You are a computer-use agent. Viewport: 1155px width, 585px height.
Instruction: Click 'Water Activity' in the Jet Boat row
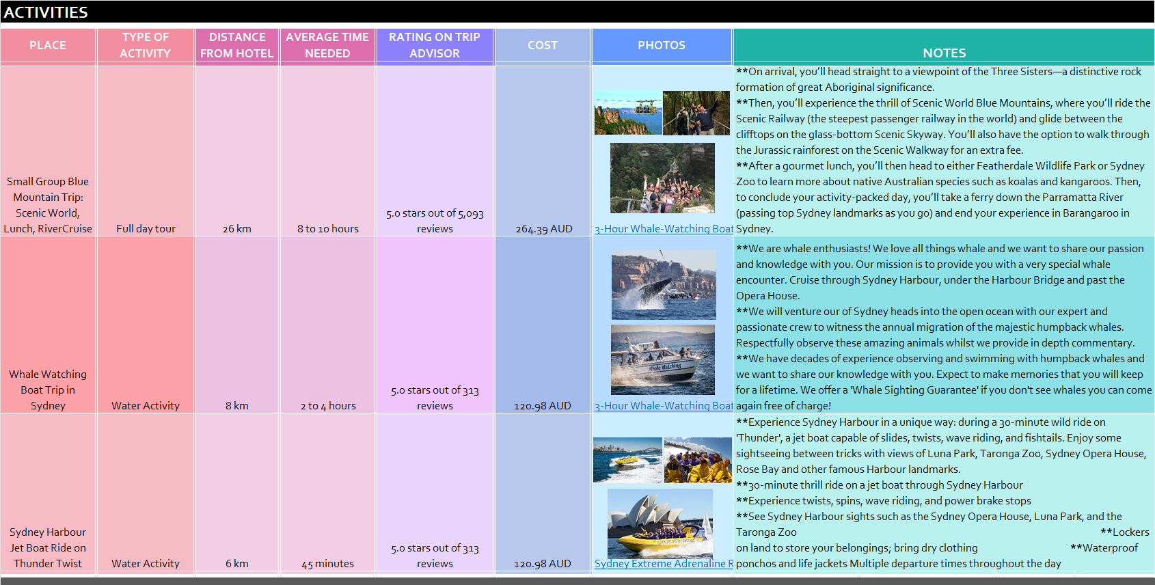coord(146,493)
